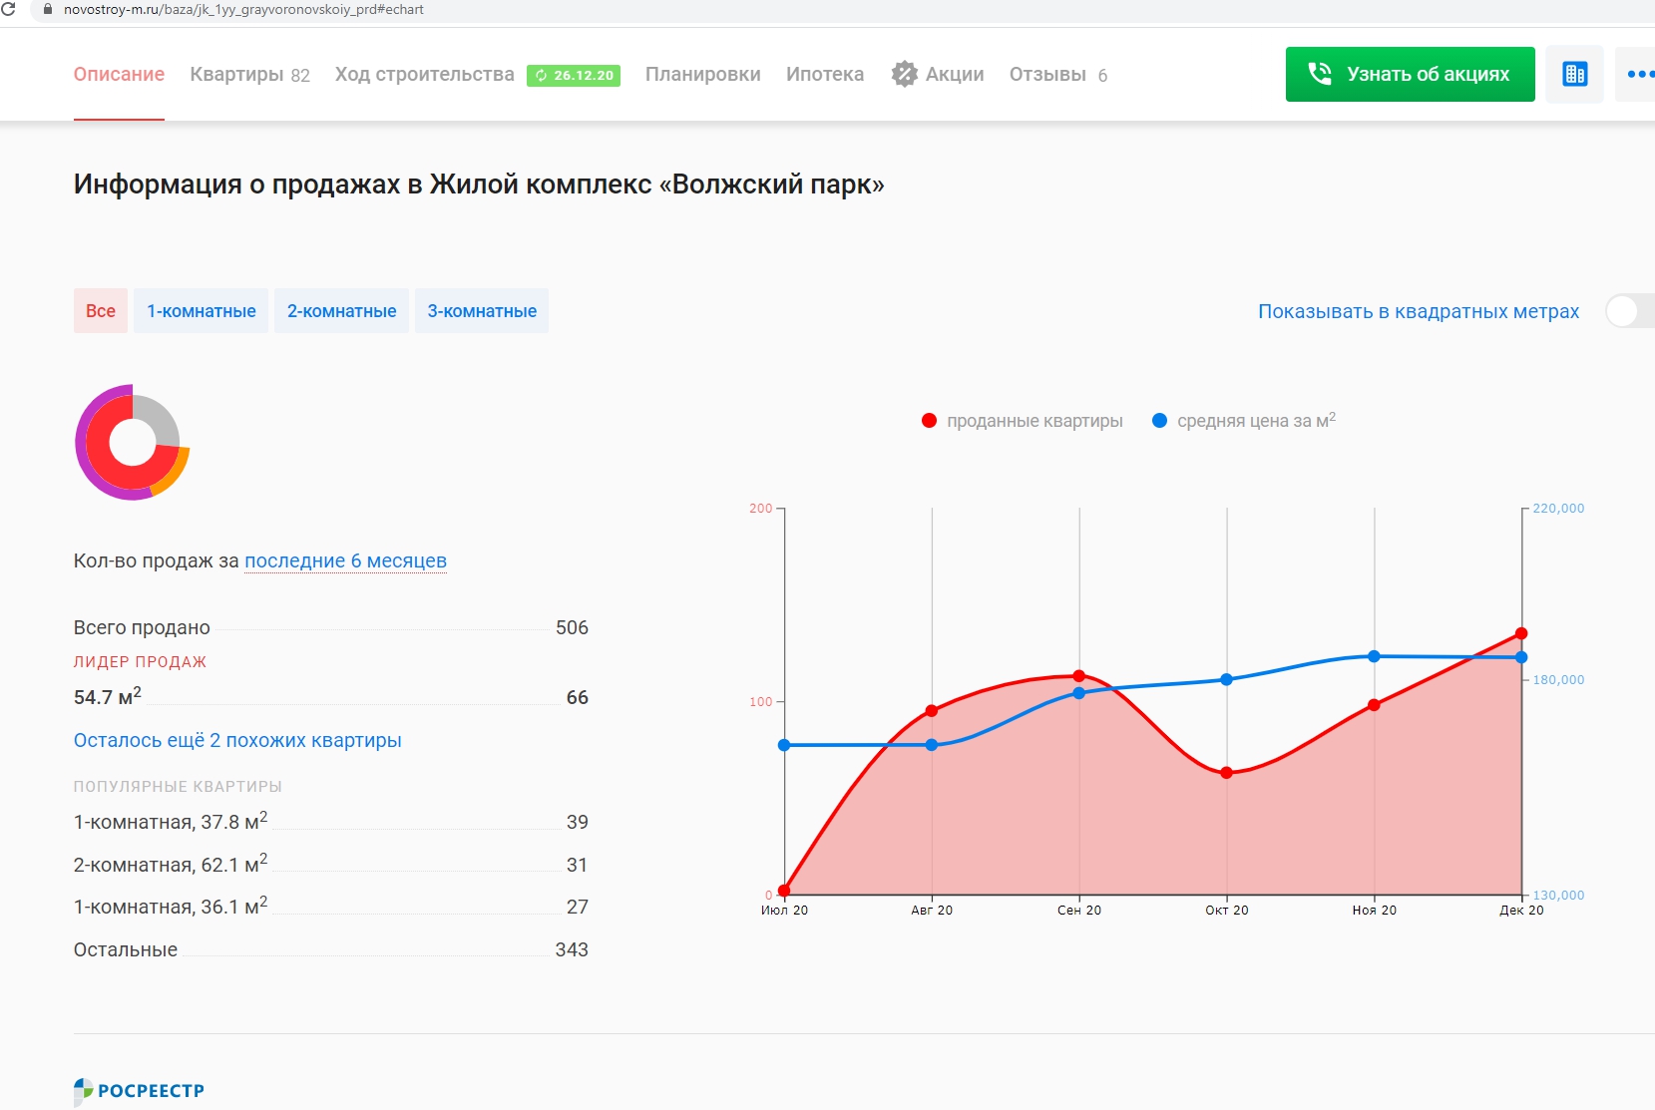Click the Показывать в квадратных метрах label

[1419, 312]
